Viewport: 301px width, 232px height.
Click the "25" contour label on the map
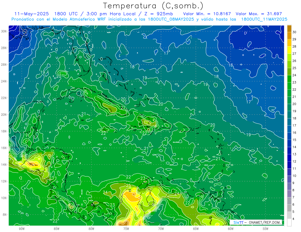point(128,185)
